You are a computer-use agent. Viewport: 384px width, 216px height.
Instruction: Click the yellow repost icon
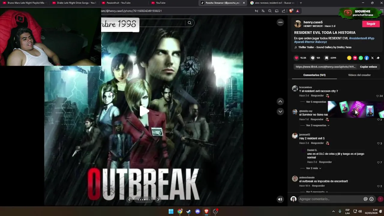click(x=349, y=58)
